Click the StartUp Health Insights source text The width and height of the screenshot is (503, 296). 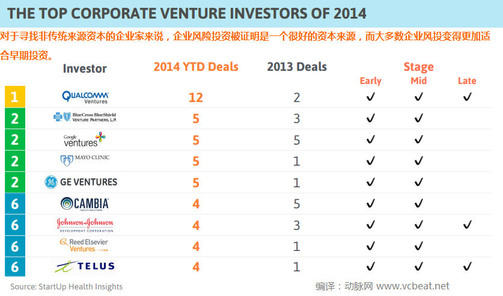pyautogui.click(x=66, y=286)
